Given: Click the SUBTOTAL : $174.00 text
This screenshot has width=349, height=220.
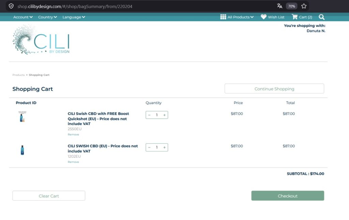Looking at the screenshot, I should (305, 173).
